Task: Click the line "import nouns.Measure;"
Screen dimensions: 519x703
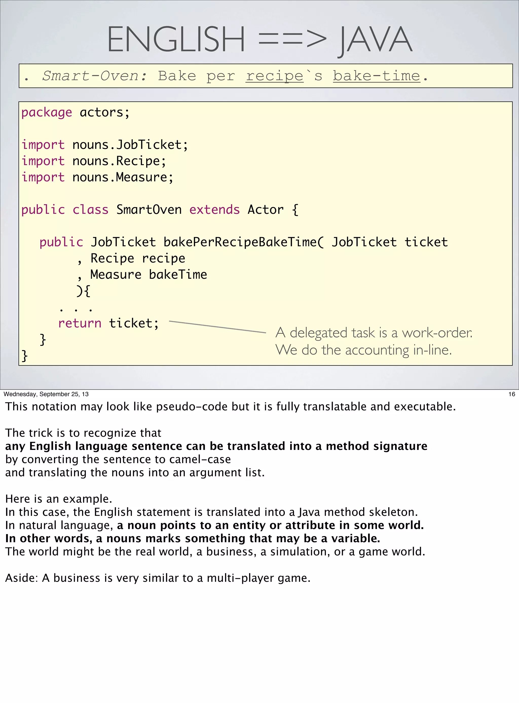Action: click(97, 177)
